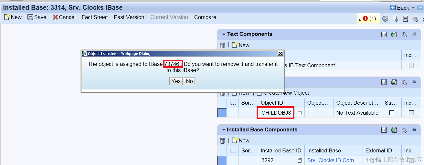Click the red error message indicator (1)
424x165 pixels.
pyautogui.click(x=369, y=18)
